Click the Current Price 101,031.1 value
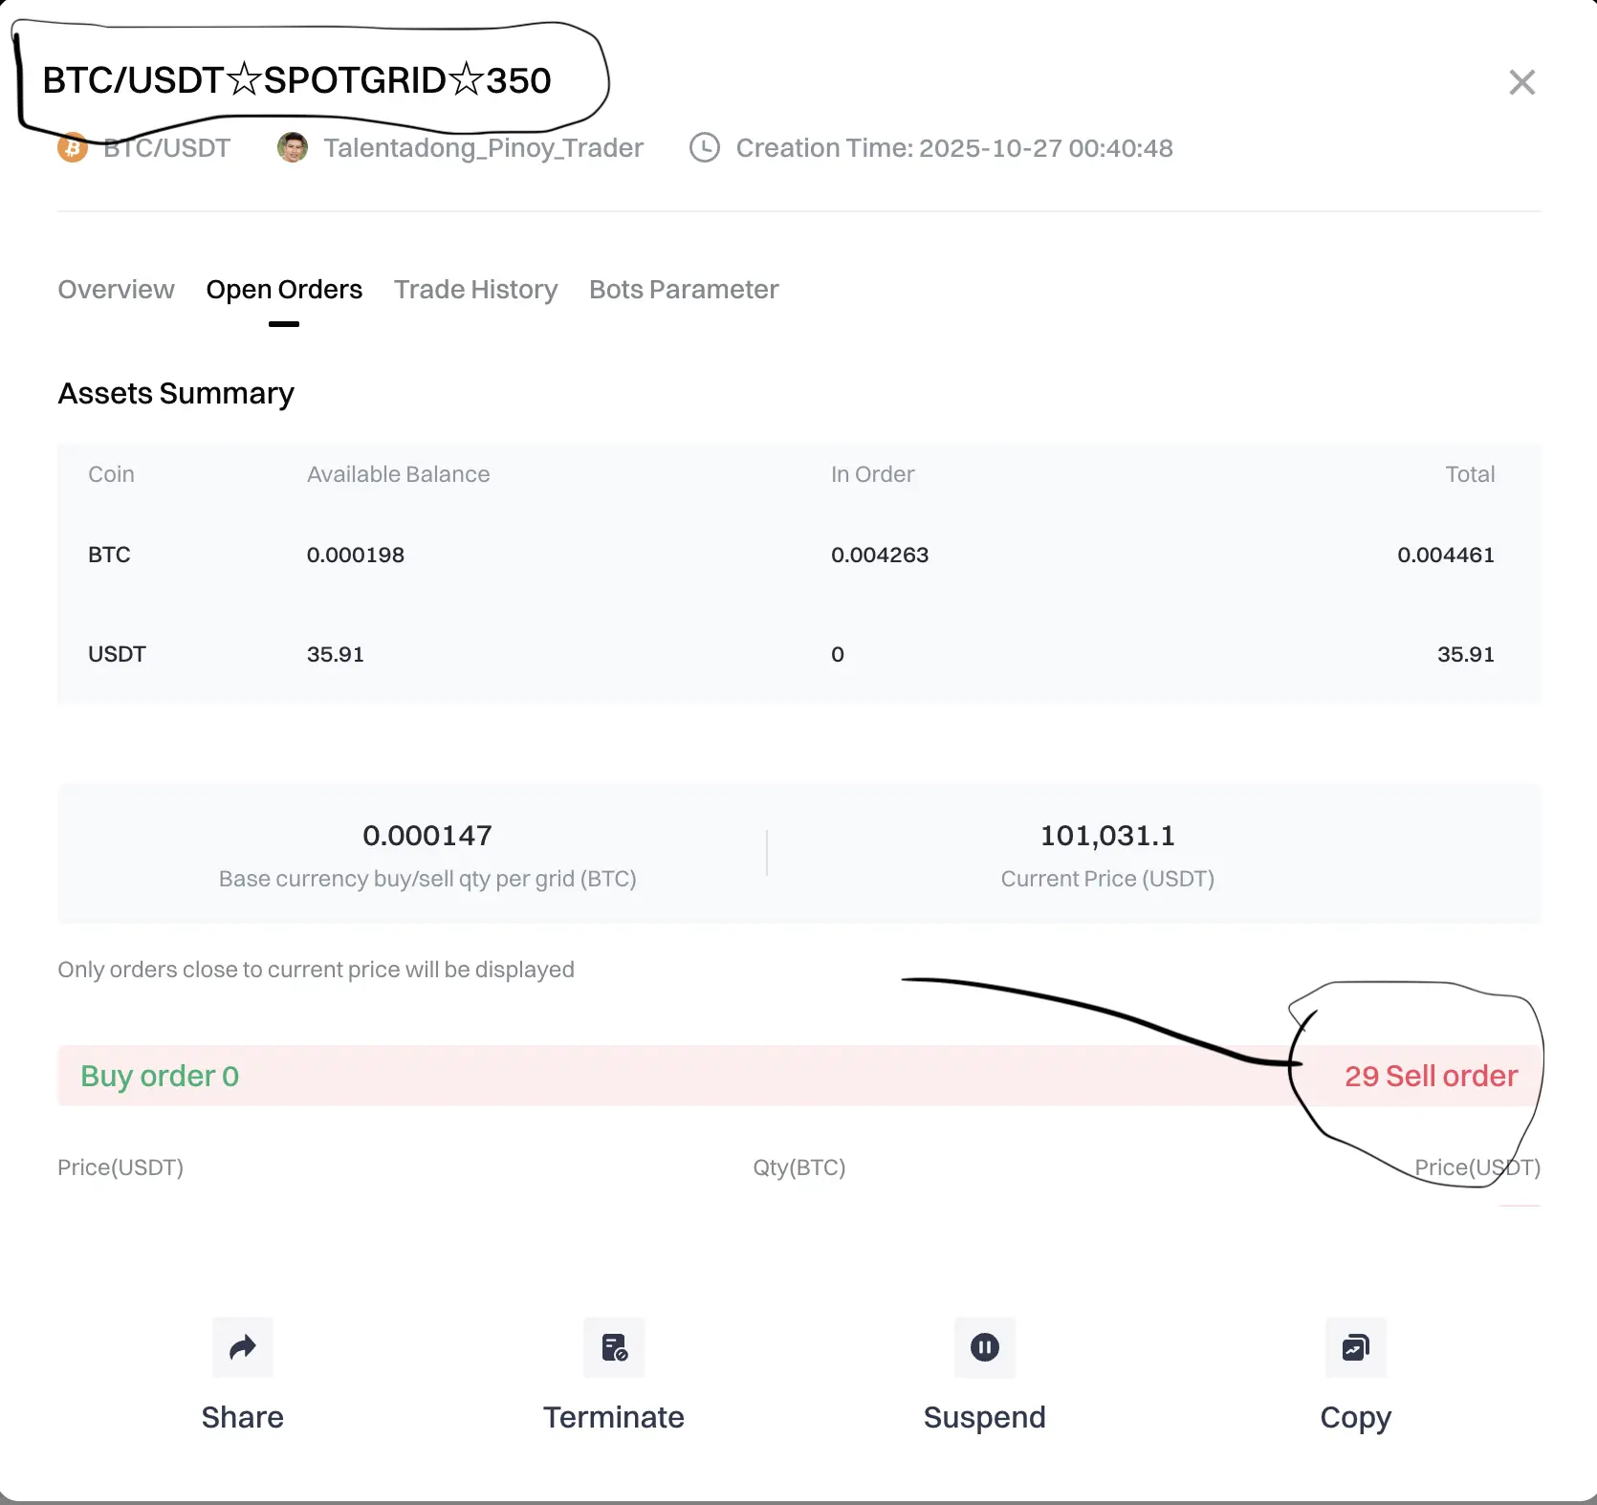1597x1505 pixels. [x=1107, y=836]
